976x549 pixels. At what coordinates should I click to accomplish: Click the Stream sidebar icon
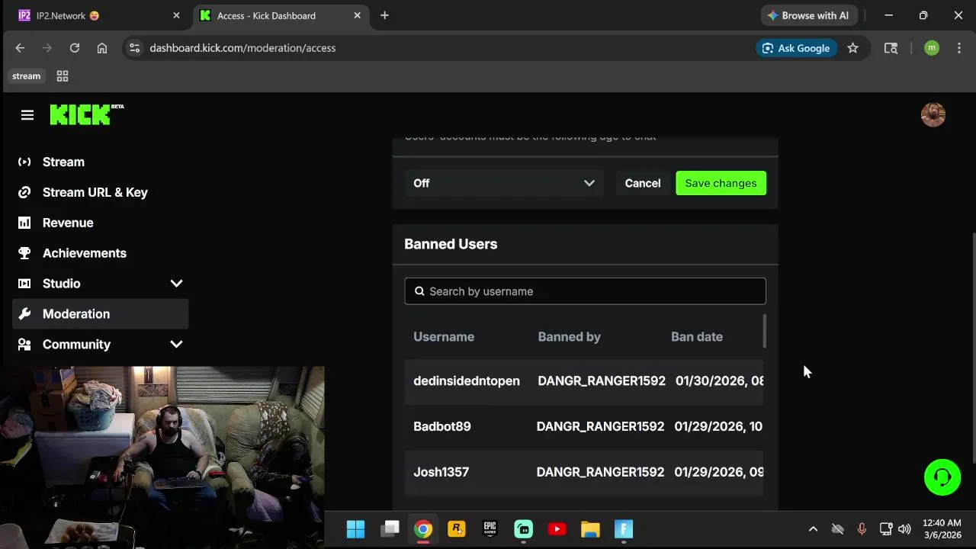[x=24, y=162]
